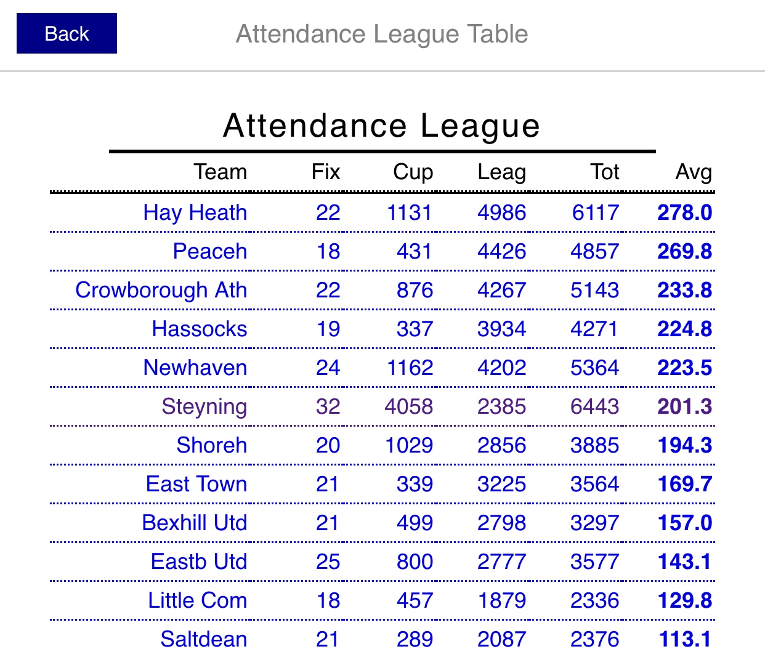Open the East Town team link
The width and height of the screenshot is (765, 657).
click(196, 484)
